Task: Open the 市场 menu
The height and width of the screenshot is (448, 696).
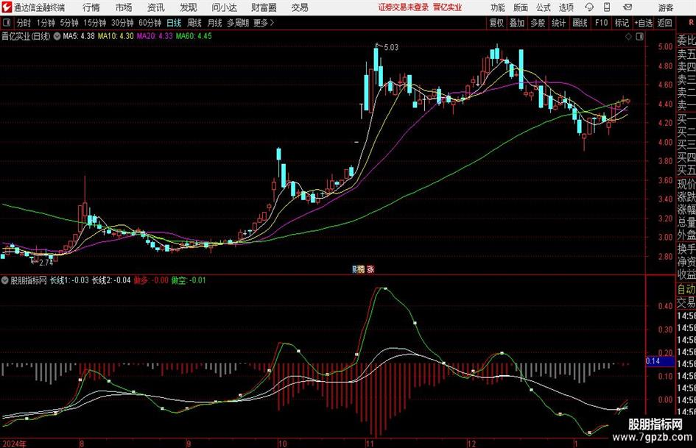Action: 124,7
